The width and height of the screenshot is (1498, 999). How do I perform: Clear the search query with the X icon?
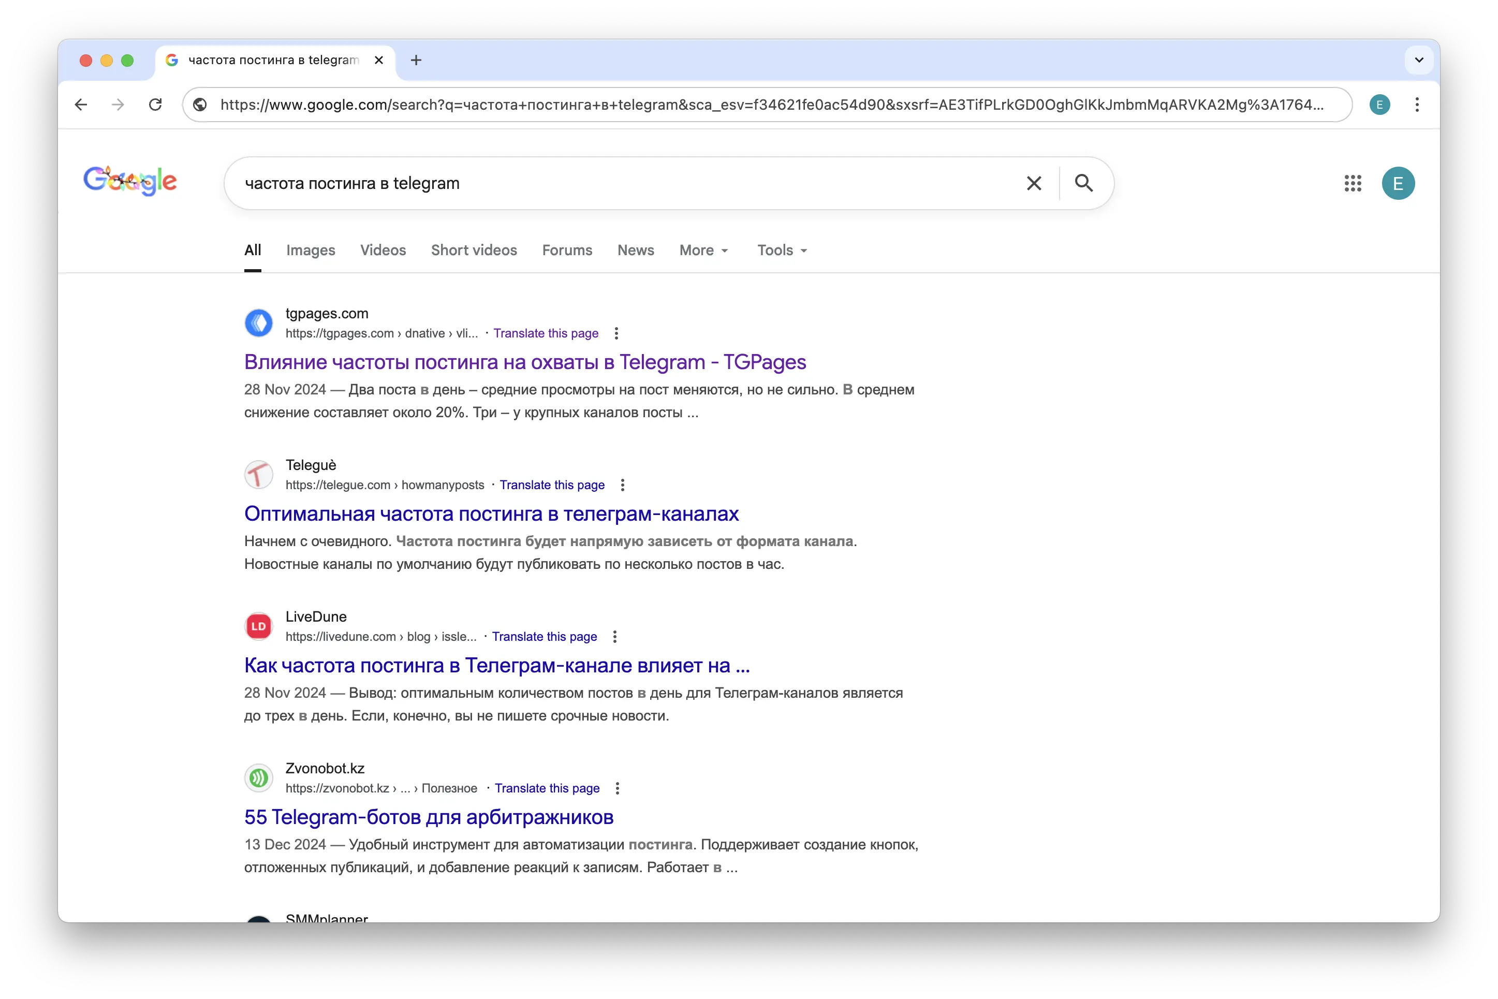[x=1034, y=183]
